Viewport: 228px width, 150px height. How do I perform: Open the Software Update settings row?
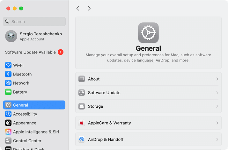point(148,93)
